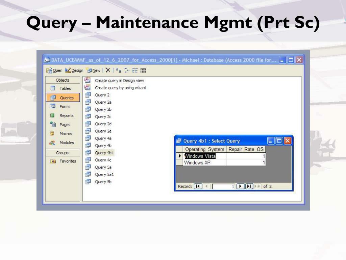The image size is (346, 260).
Task: Click the Database window title bar icon
Action: [x=47, y=60]
